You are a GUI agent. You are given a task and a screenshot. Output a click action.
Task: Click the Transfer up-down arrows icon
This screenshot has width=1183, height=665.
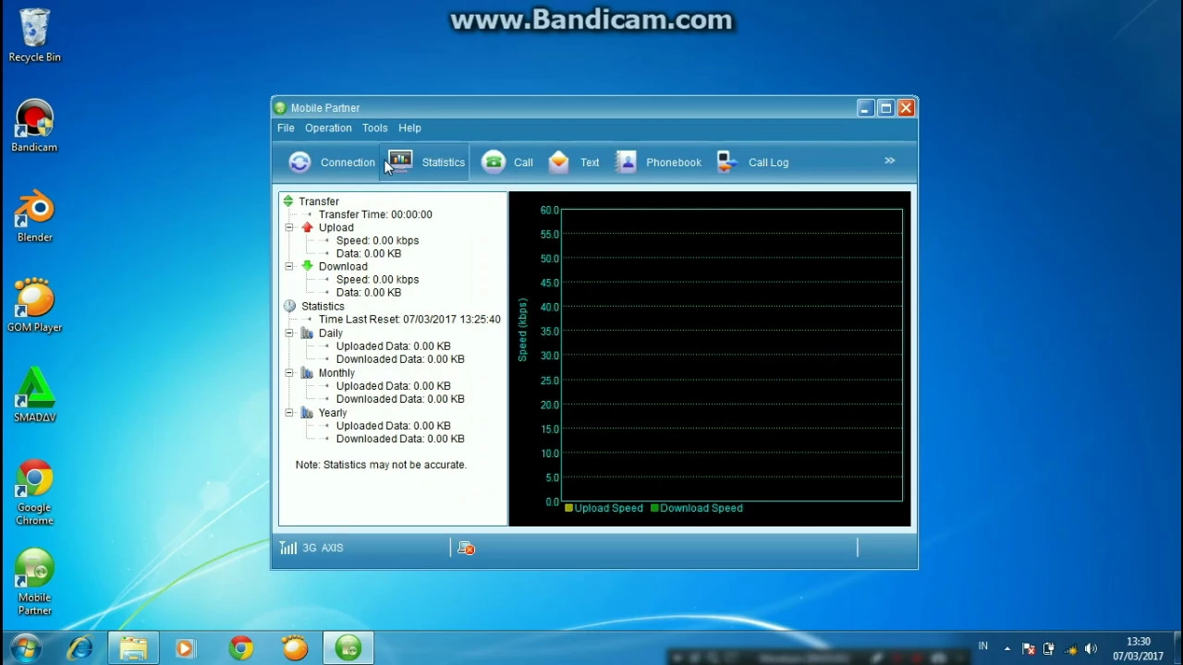click(x=288, y=201)
